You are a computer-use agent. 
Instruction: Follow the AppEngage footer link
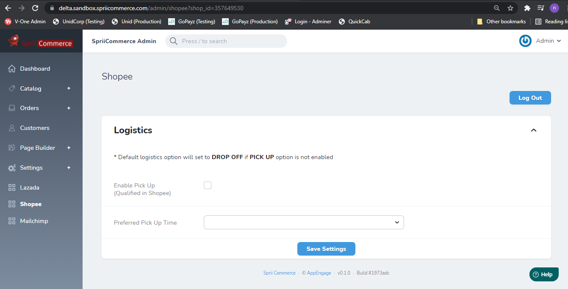(x=319, y=273)
